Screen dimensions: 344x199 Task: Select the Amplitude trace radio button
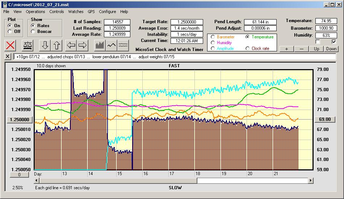213,48
